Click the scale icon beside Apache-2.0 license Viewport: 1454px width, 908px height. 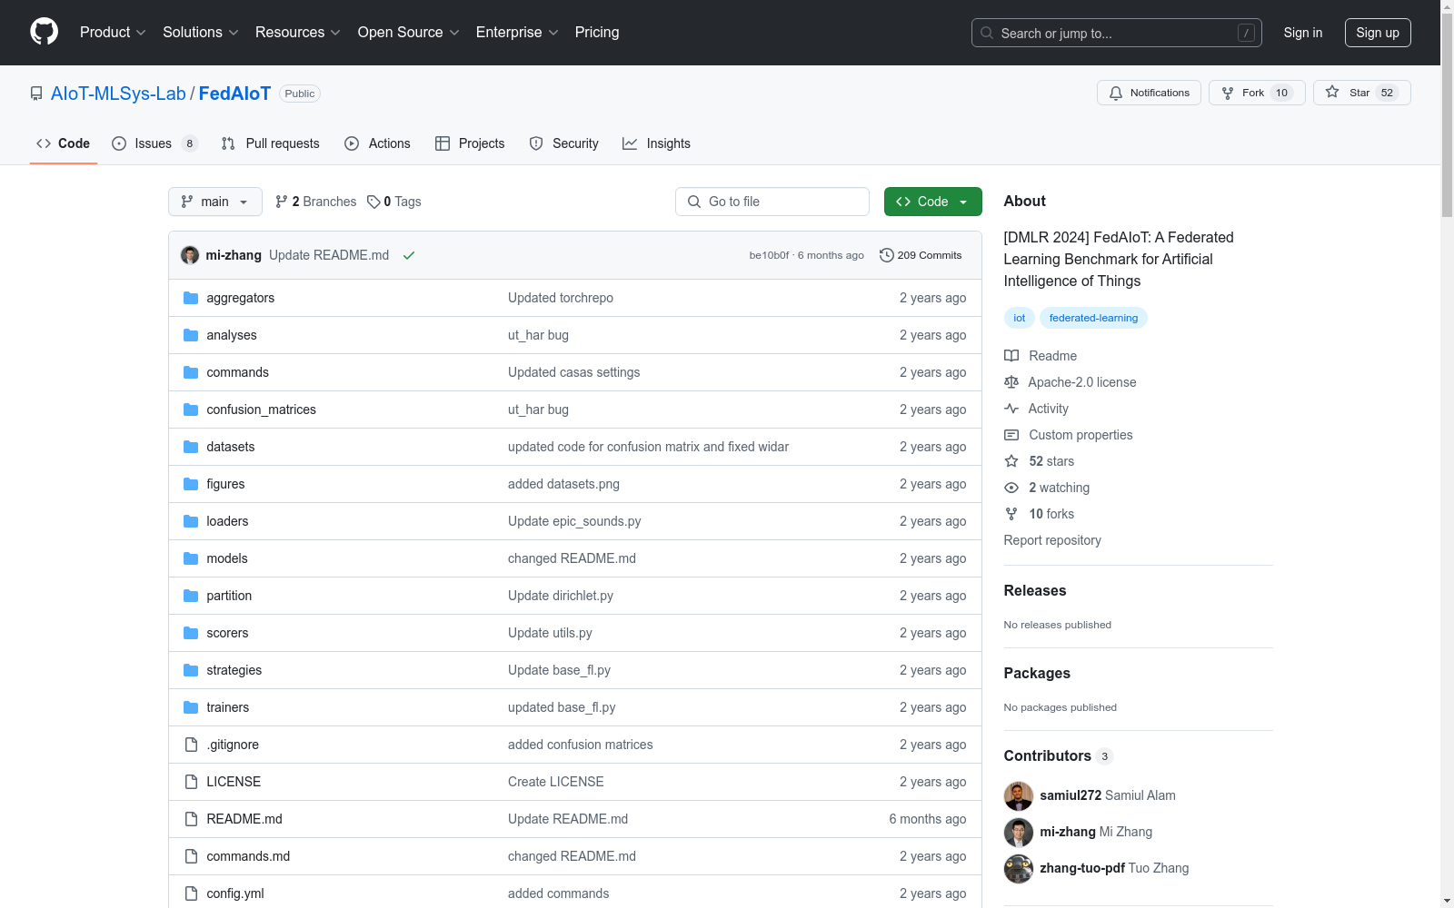click(1011, 382)
